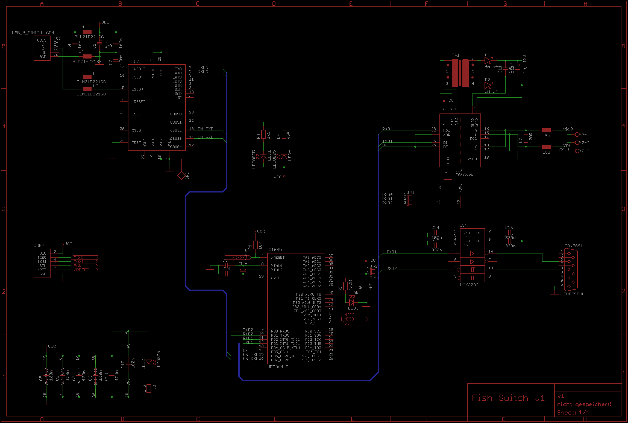
Task: Click the 'EN_TXD' label at CBUS2
Action: click(x=206, y=129)
